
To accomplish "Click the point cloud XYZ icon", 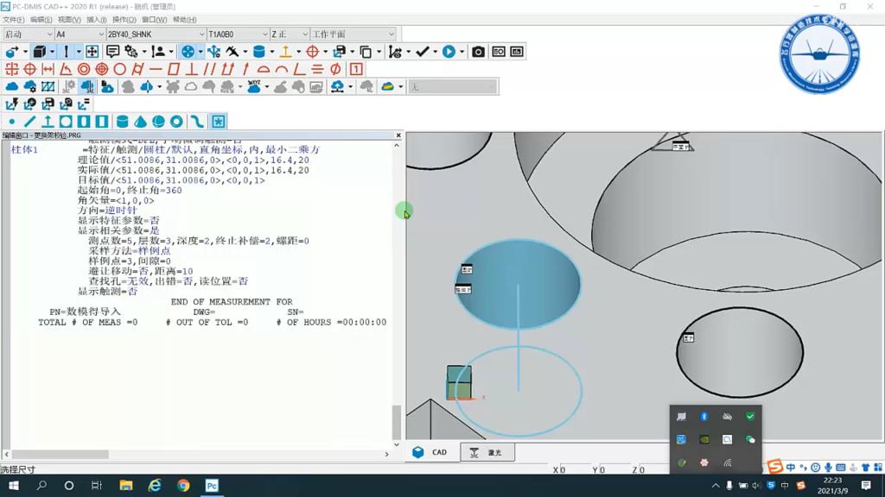I will 254,87.
